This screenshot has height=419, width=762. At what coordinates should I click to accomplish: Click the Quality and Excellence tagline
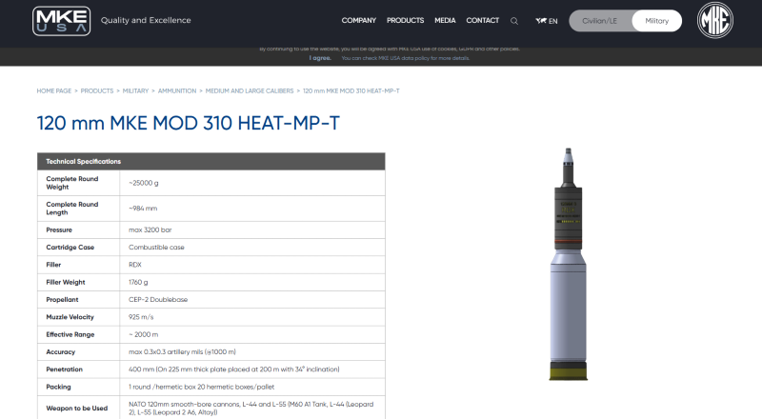146,20
